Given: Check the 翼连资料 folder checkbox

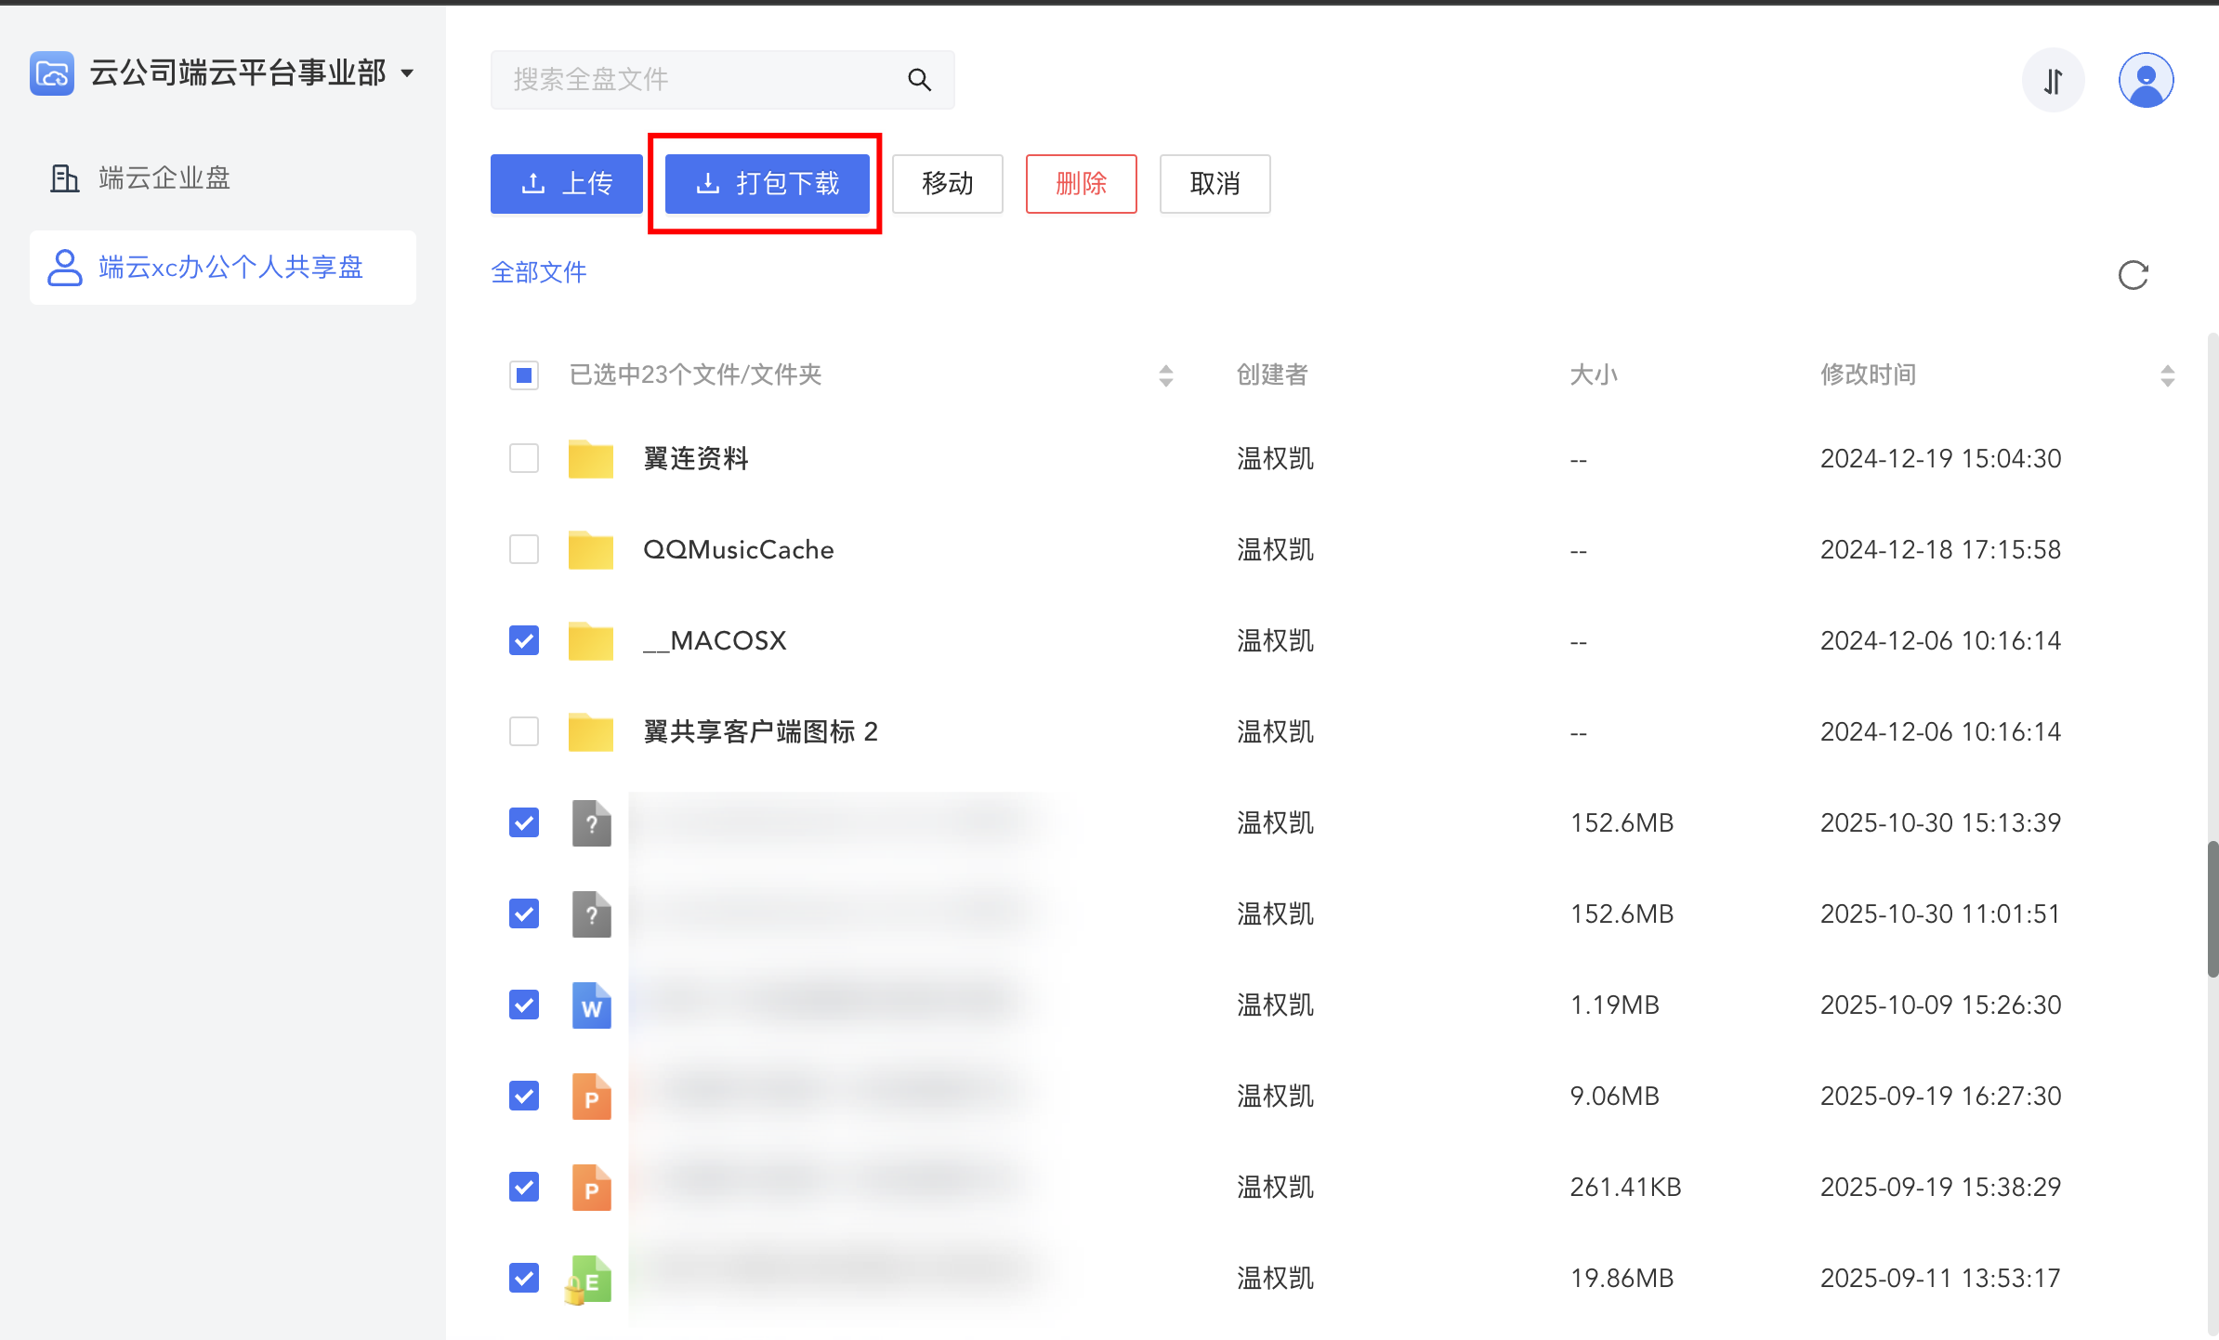Looking at the screenshot, I should coord(524,458).
